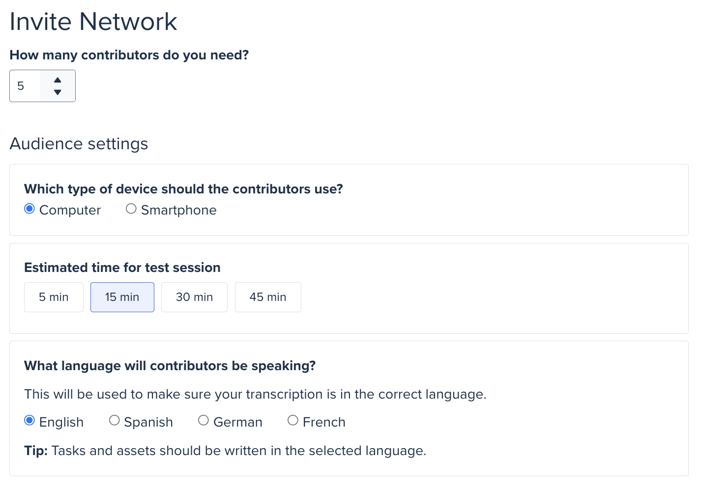Click the Invite Network page heading
Screen dimensions: 701x485
pyautogui.click(x=93, y=22)
